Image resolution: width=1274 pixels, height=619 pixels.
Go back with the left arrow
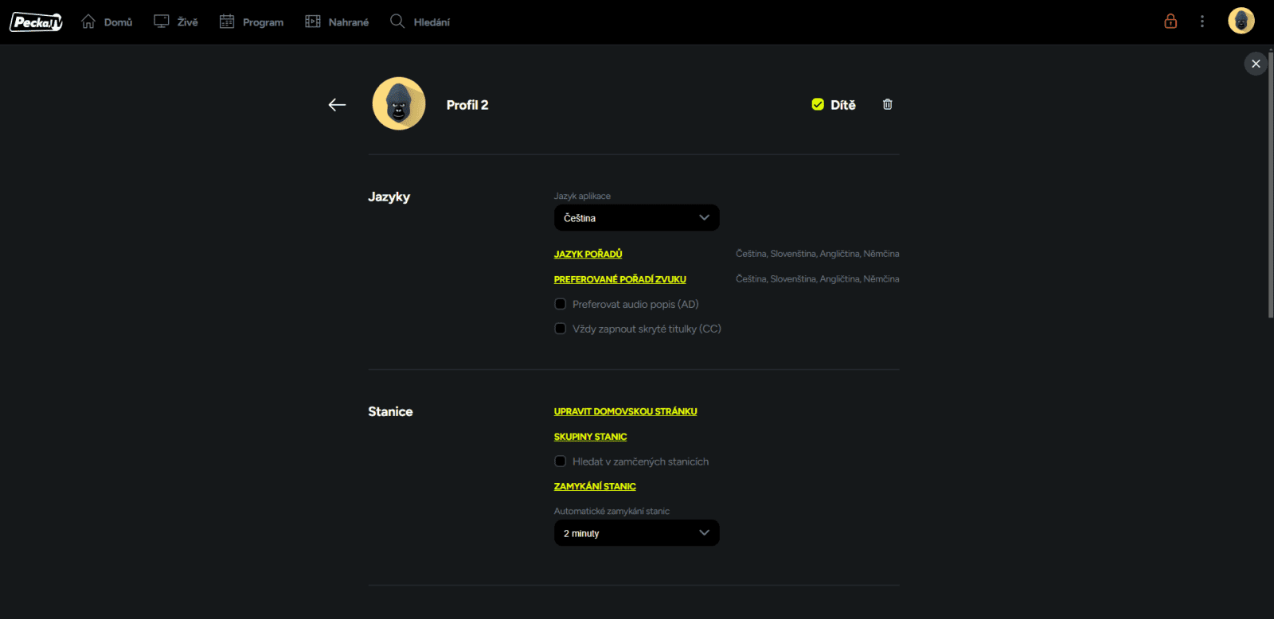(x=337, y=105)
